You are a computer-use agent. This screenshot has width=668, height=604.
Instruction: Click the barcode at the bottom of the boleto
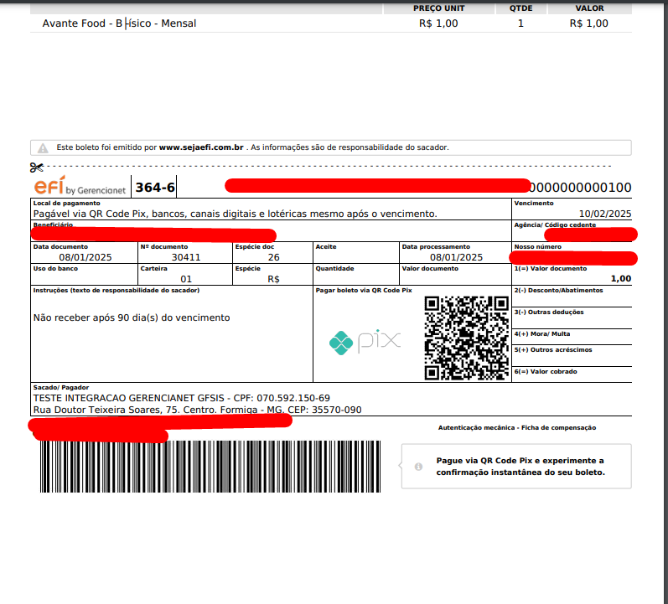pos(210,467)
